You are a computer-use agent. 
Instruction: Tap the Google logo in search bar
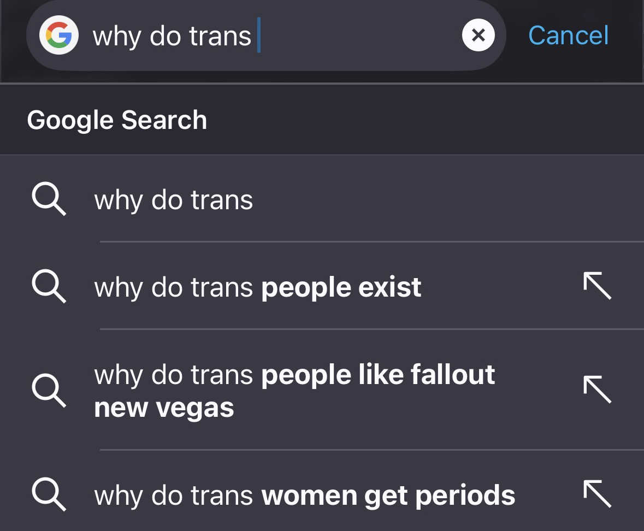[59, 36]
